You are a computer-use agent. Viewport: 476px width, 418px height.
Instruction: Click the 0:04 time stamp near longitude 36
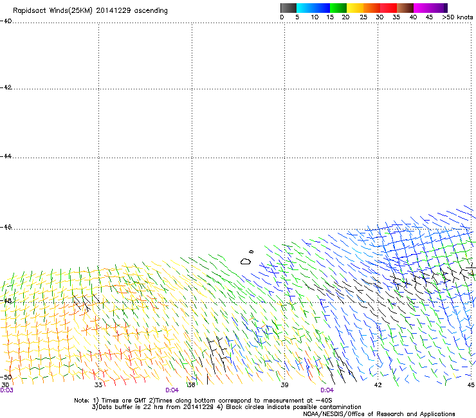(x=172, y=390)
